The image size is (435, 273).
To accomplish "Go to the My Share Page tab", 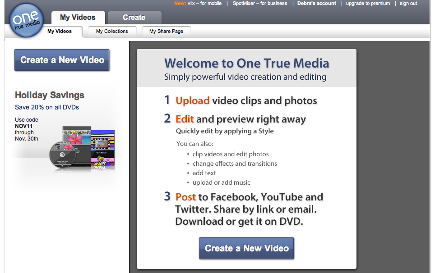I will click(x=166, y=31).
